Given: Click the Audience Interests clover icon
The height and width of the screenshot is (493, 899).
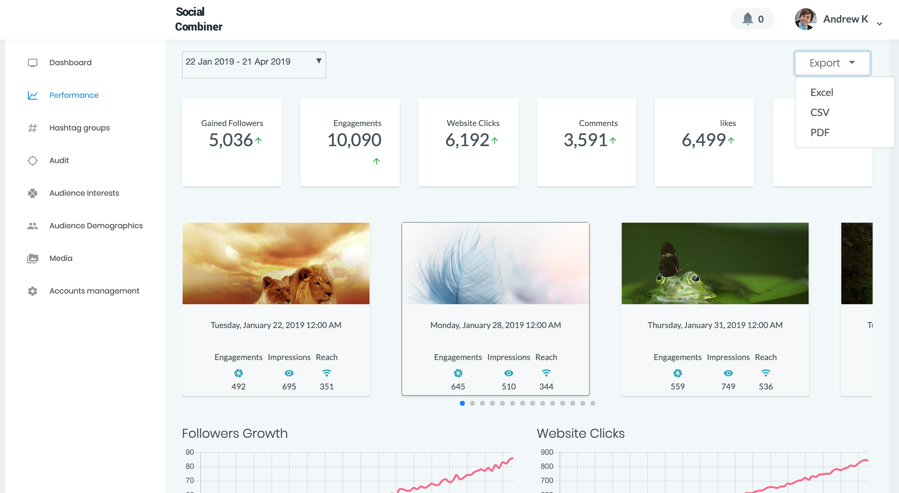Looking at the screenshot, I should click(32, 193).
